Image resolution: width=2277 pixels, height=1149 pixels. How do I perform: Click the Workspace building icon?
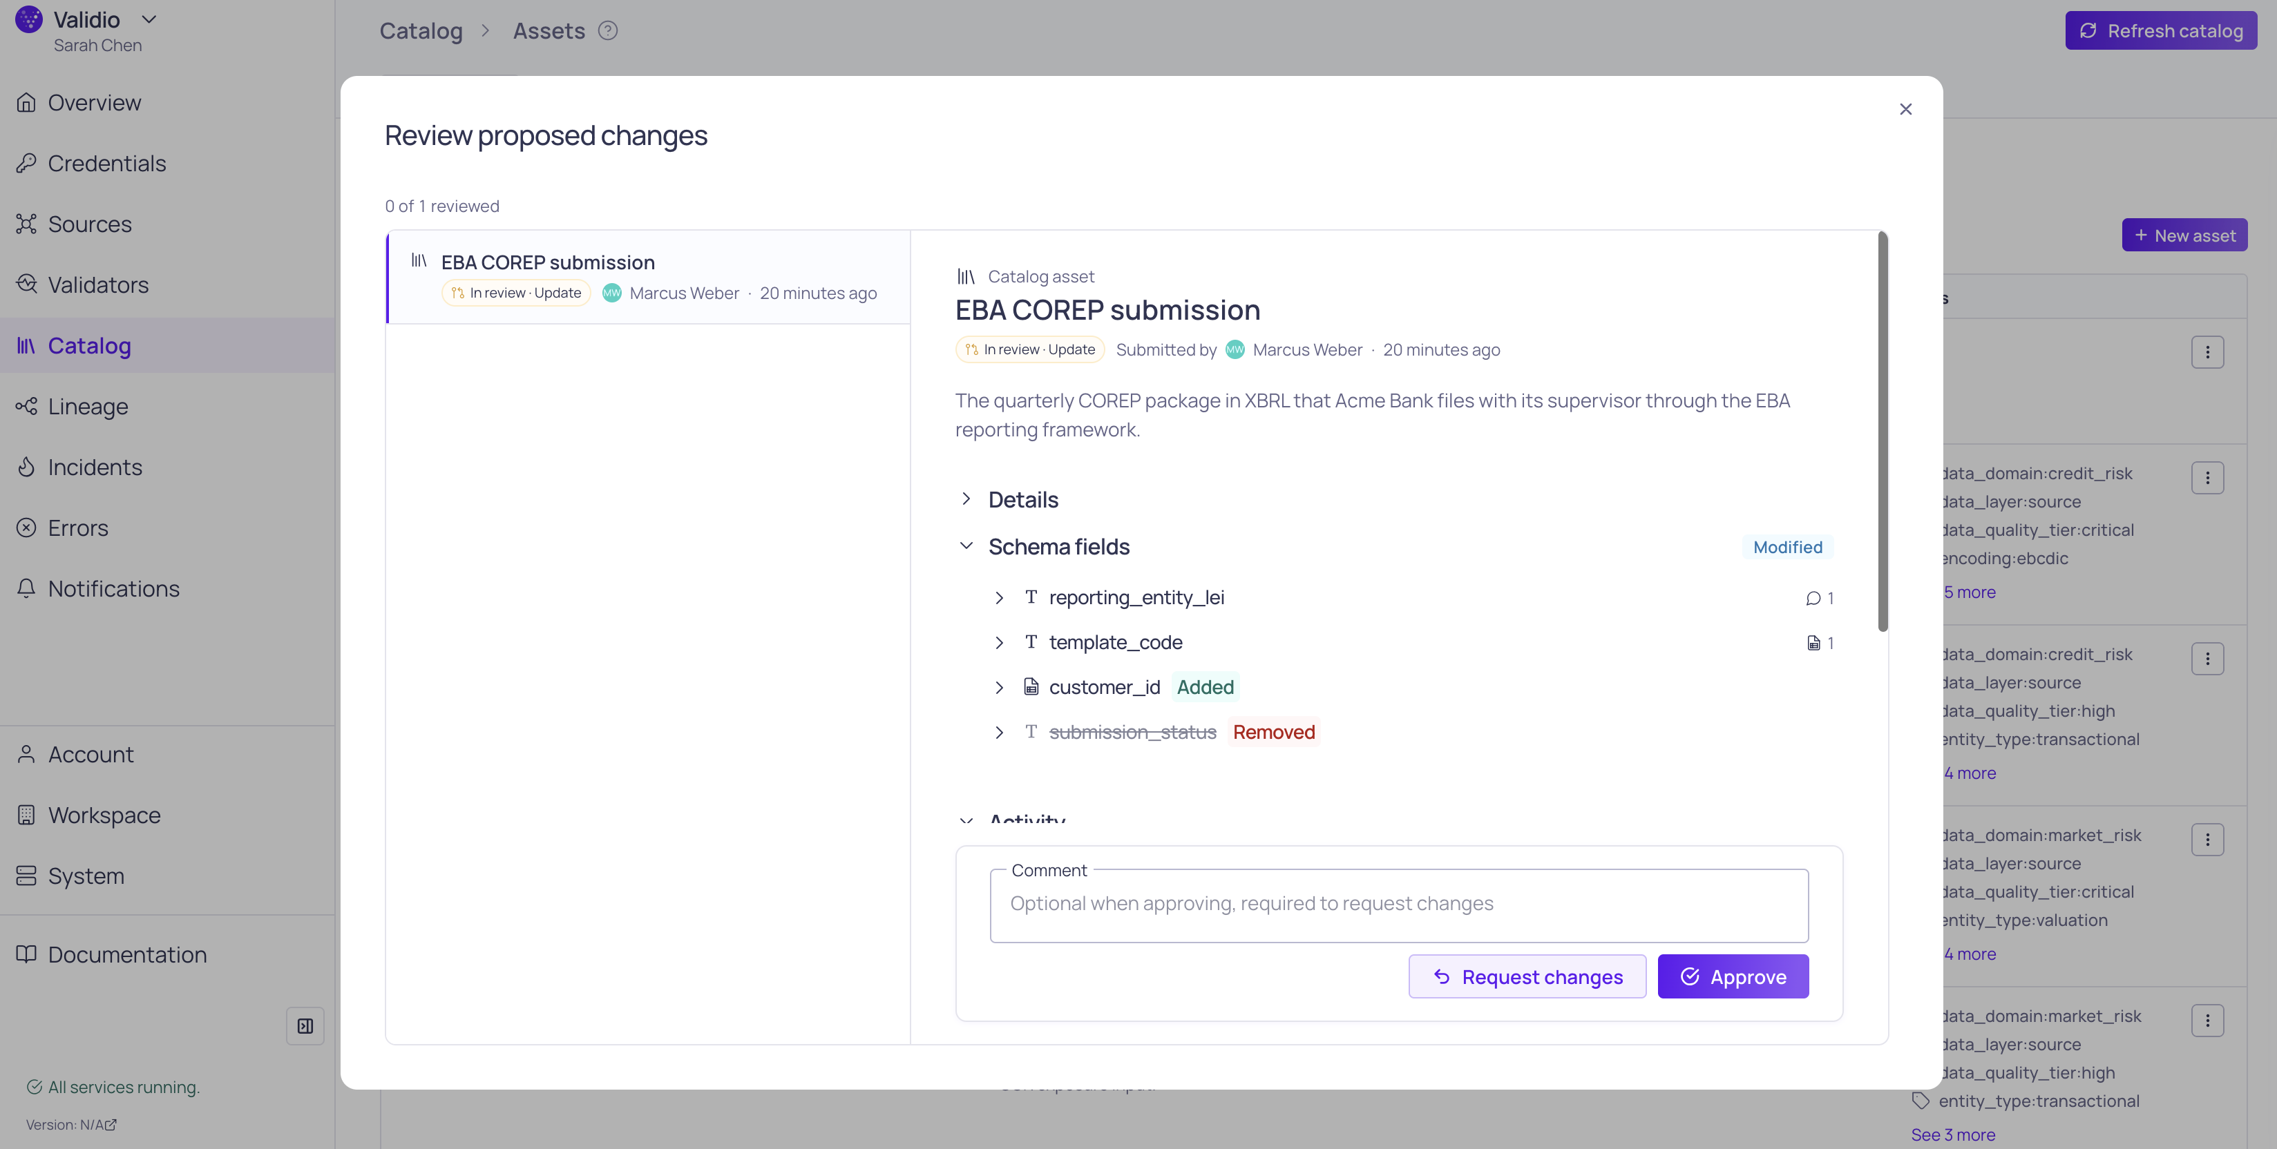tap(26, 815)
